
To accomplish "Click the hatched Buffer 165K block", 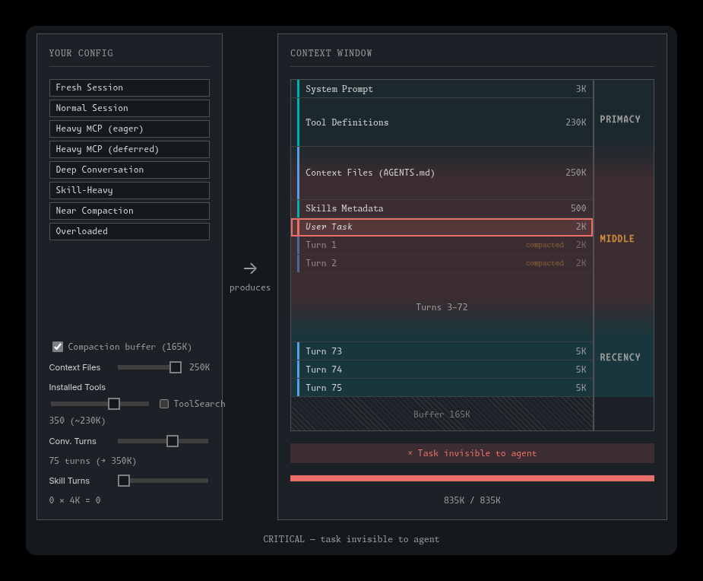I will point(442,414).
